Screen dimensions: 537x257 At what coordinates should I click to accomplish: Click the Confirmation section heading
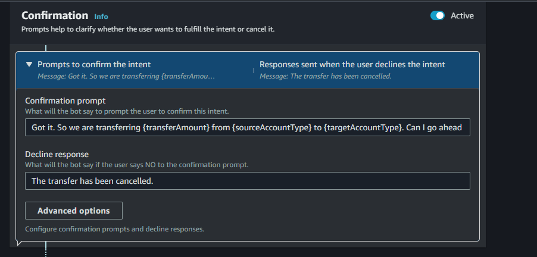pyautogui.click(x=55, y=15)
